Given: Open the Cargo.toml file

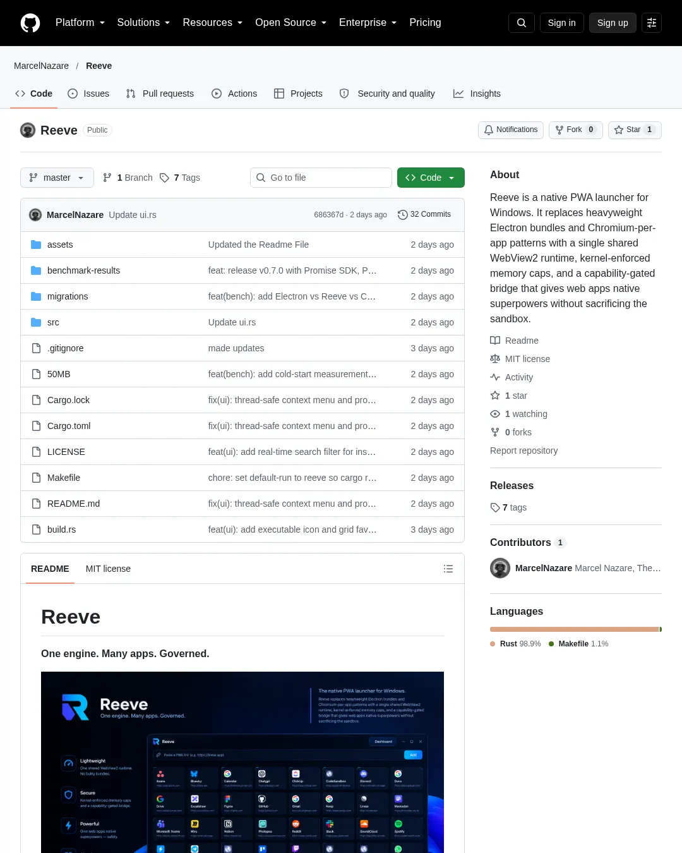Looking at the screenshot, I should point(69,426).
